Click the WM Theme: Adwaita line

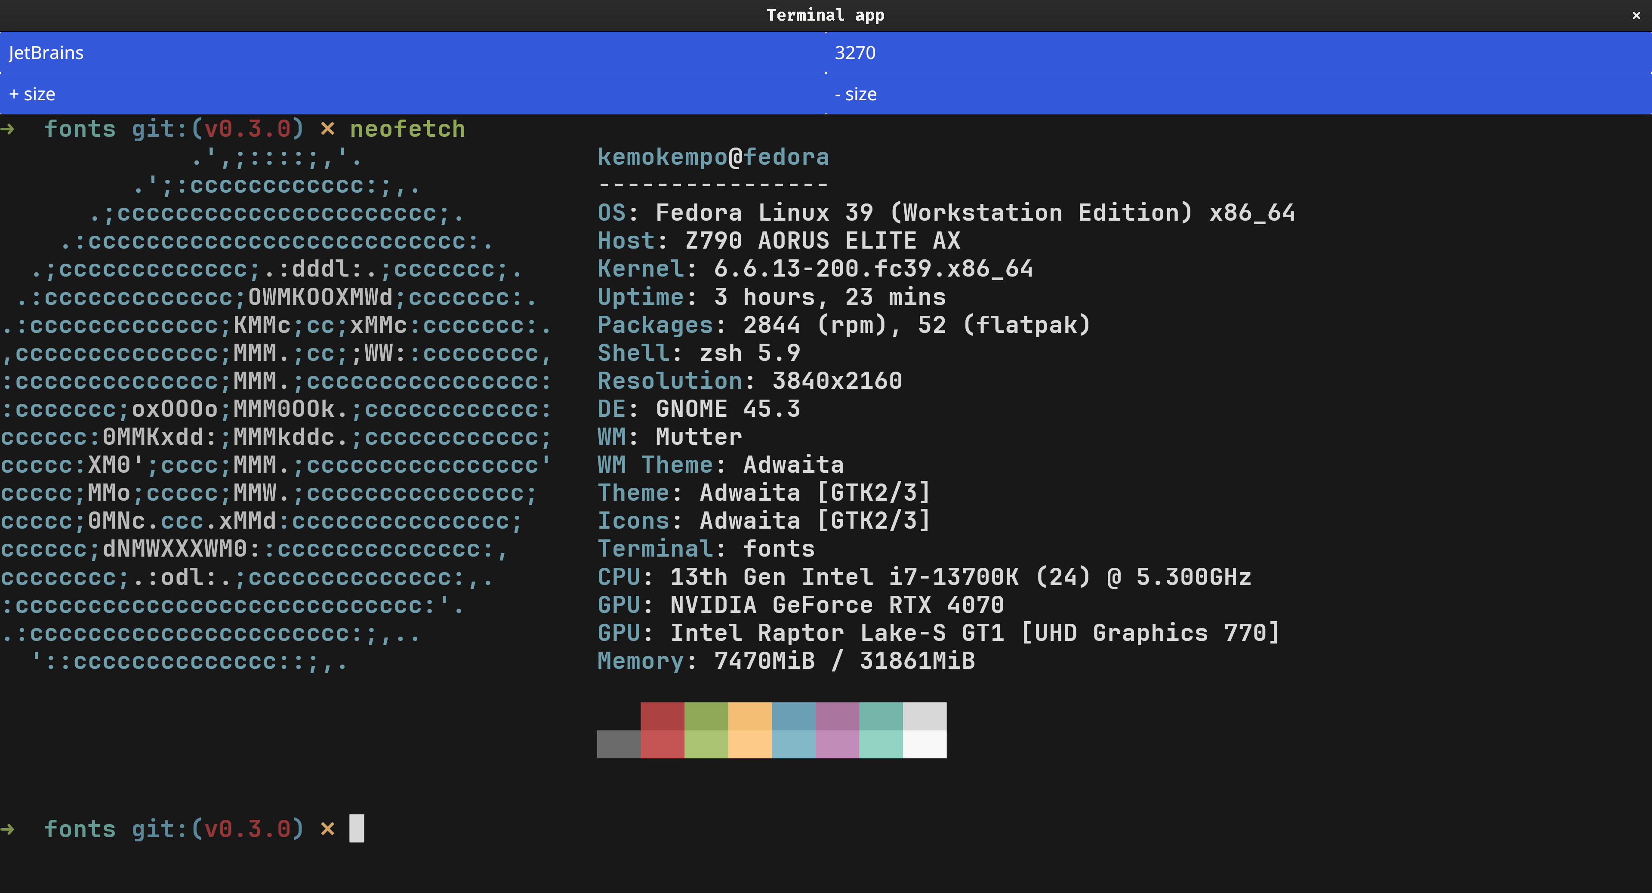pos(720,465)
